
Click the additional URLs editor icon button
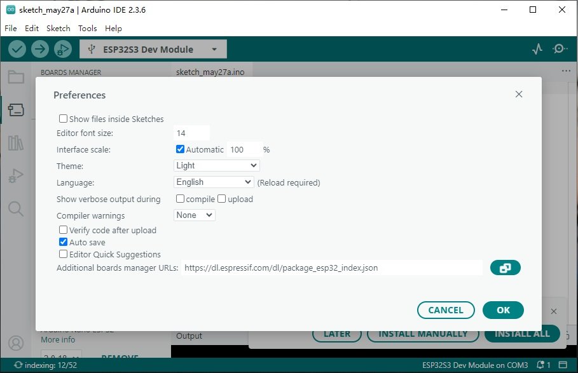click(505, 268)
